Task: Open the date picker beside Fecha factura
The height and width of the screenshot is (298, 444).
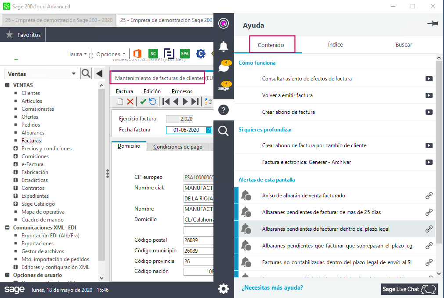Action: (x=209, y=130)
